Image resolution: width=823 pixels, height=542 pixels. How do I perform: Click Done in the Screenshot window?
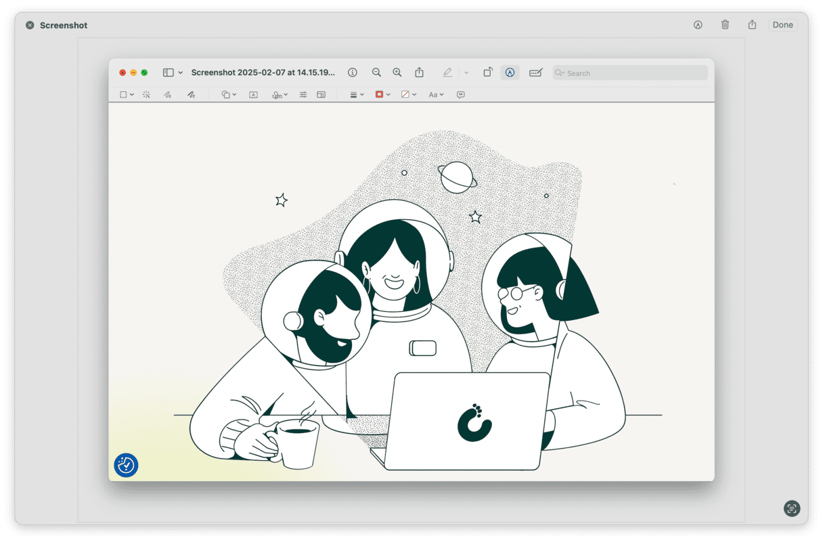coord(782,25)
